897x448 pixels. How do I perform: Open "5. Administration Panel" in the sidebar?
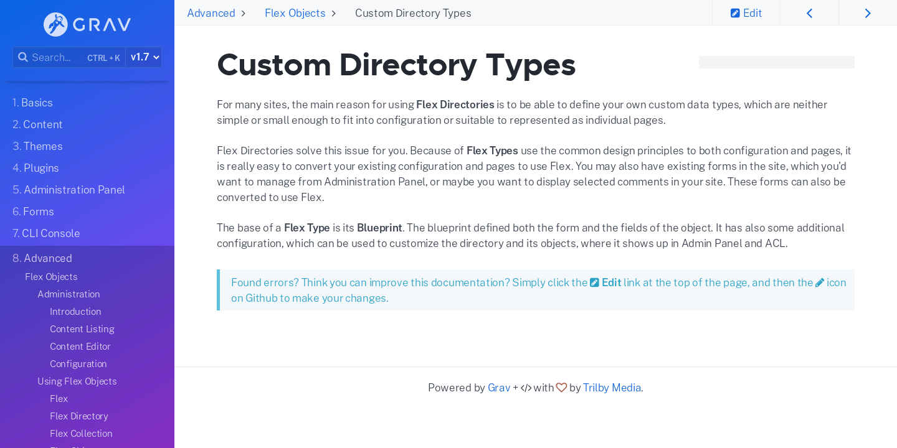click(x=69, y=190)
